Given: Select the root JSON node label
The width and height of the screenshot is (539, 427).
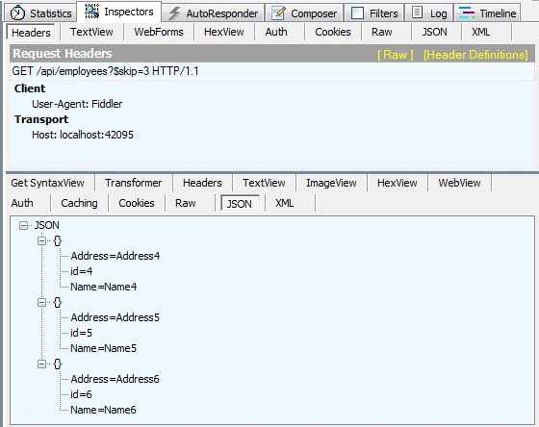Looking at the screenshot, I should [x=47, y=225].
